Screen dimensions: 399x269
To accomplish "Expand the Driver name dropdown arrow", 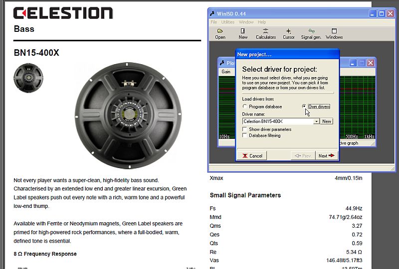I will 316,121.
